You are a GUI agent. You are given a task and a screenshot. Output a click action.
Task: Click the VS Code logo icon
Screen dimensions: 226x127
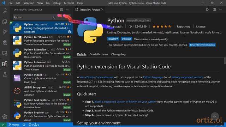4,3
